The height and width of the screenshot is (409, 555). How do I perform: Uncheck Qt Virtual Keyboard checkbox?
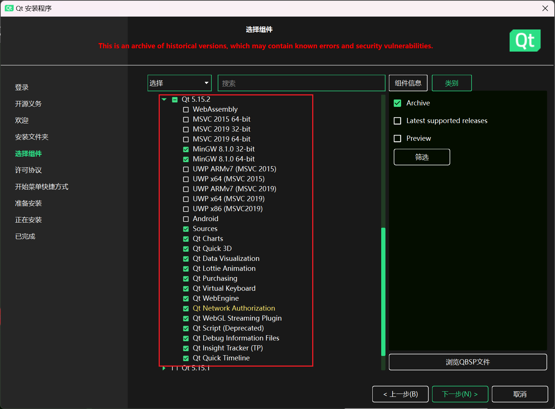186,289
